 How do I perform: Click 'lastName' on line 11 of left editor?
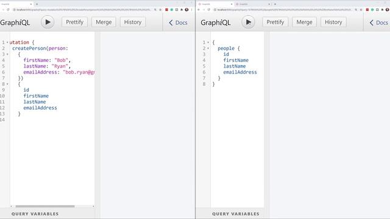[x=35, y=102]
